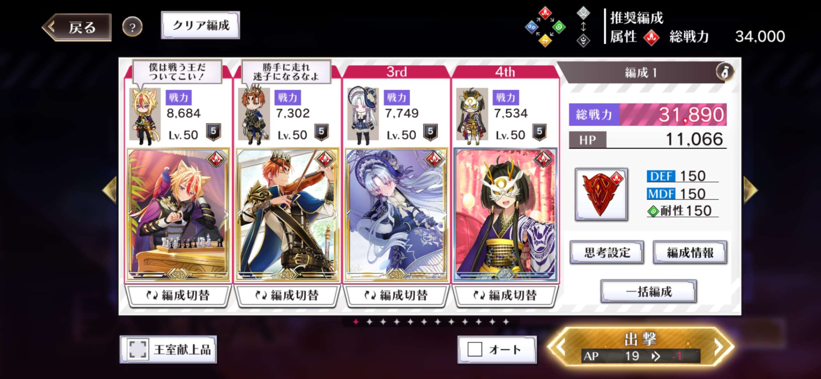
Task: Open the element affinity chart icon
Action: pos(545,27)
